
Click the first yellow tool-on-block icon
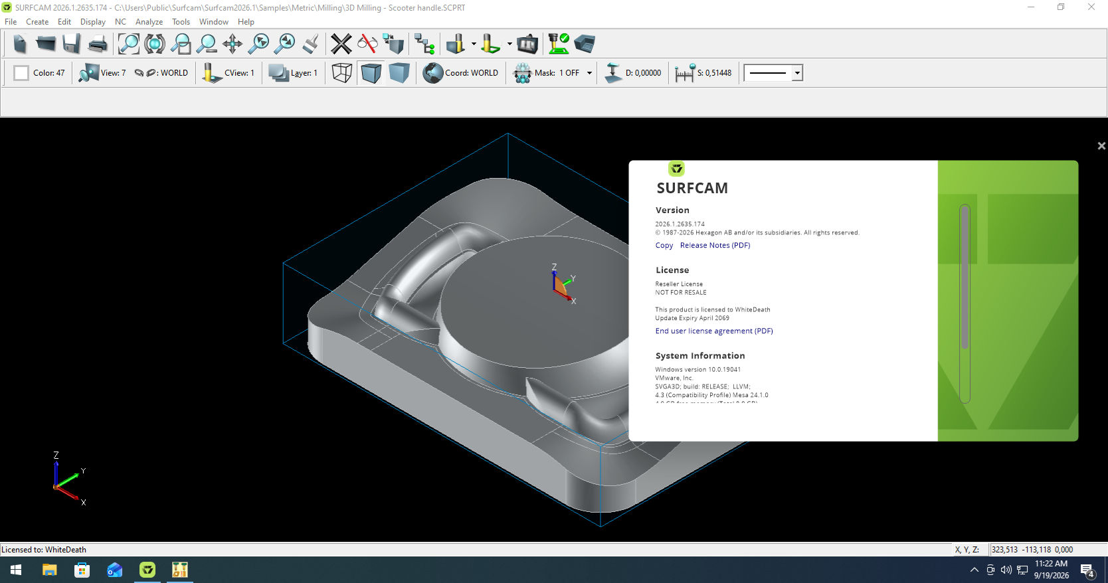coord(456,44)
